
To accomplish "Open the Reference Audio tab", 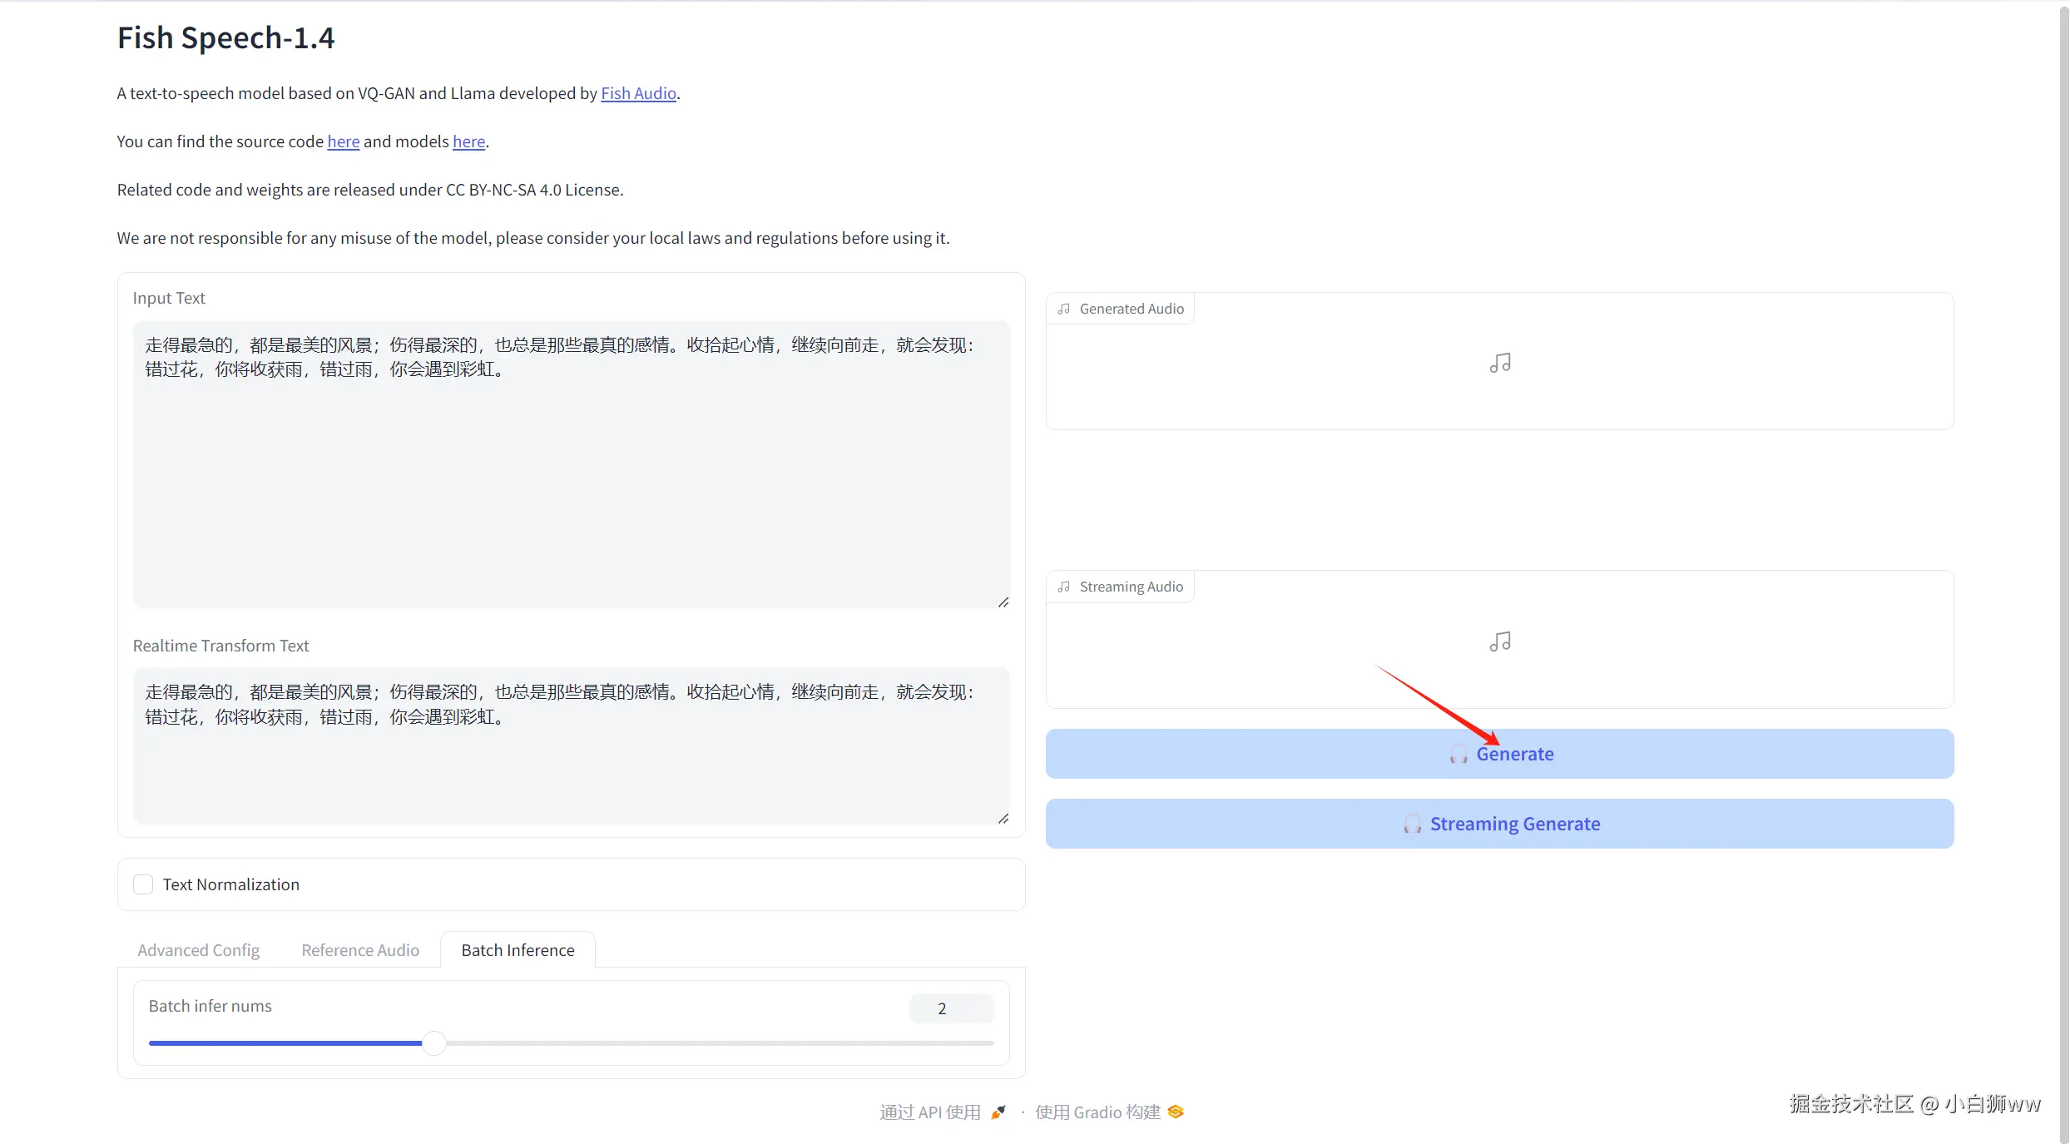I will [360, 950].
